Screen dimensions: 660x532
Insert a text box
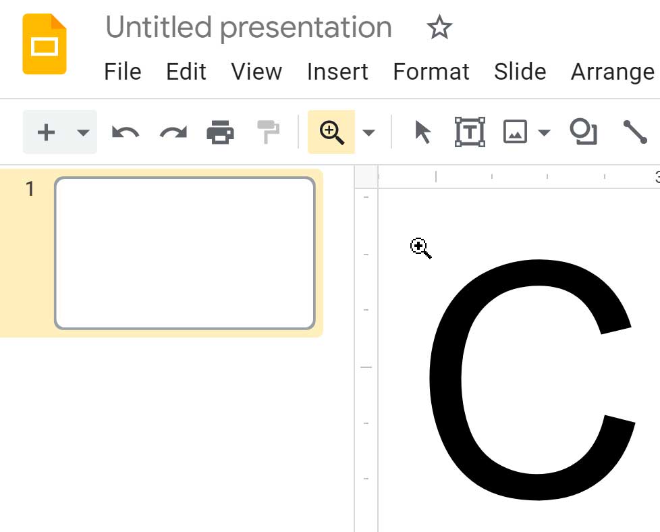pyautogui.click(x=469, y=132)
